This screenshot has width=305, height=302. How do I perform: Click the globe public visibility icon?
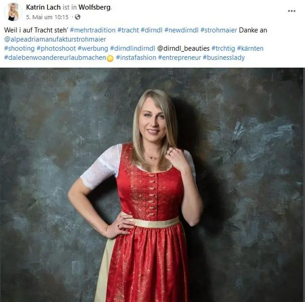(x=78, y=17)
